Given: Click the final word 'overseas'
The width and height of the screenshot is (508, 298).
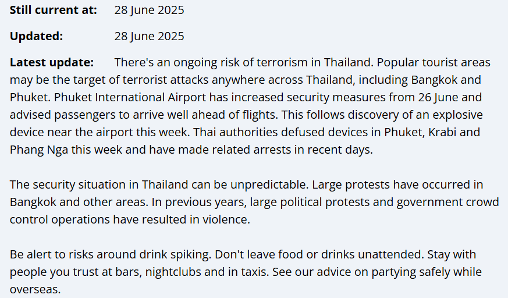Looking at the screenshot, I should point(34,290).
